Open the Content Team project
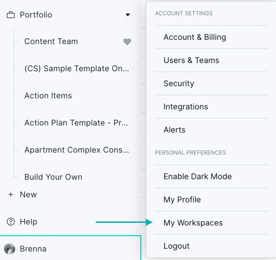The width and height of the screenshot is (276, 260). 51,42
